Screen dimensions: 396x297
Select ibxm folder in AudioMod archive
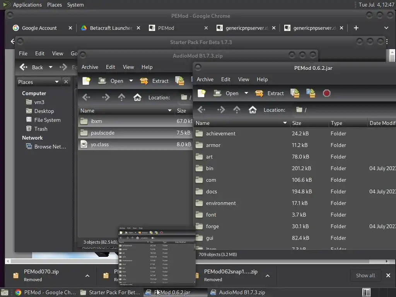pyautogui.click(x=135, y=121)
